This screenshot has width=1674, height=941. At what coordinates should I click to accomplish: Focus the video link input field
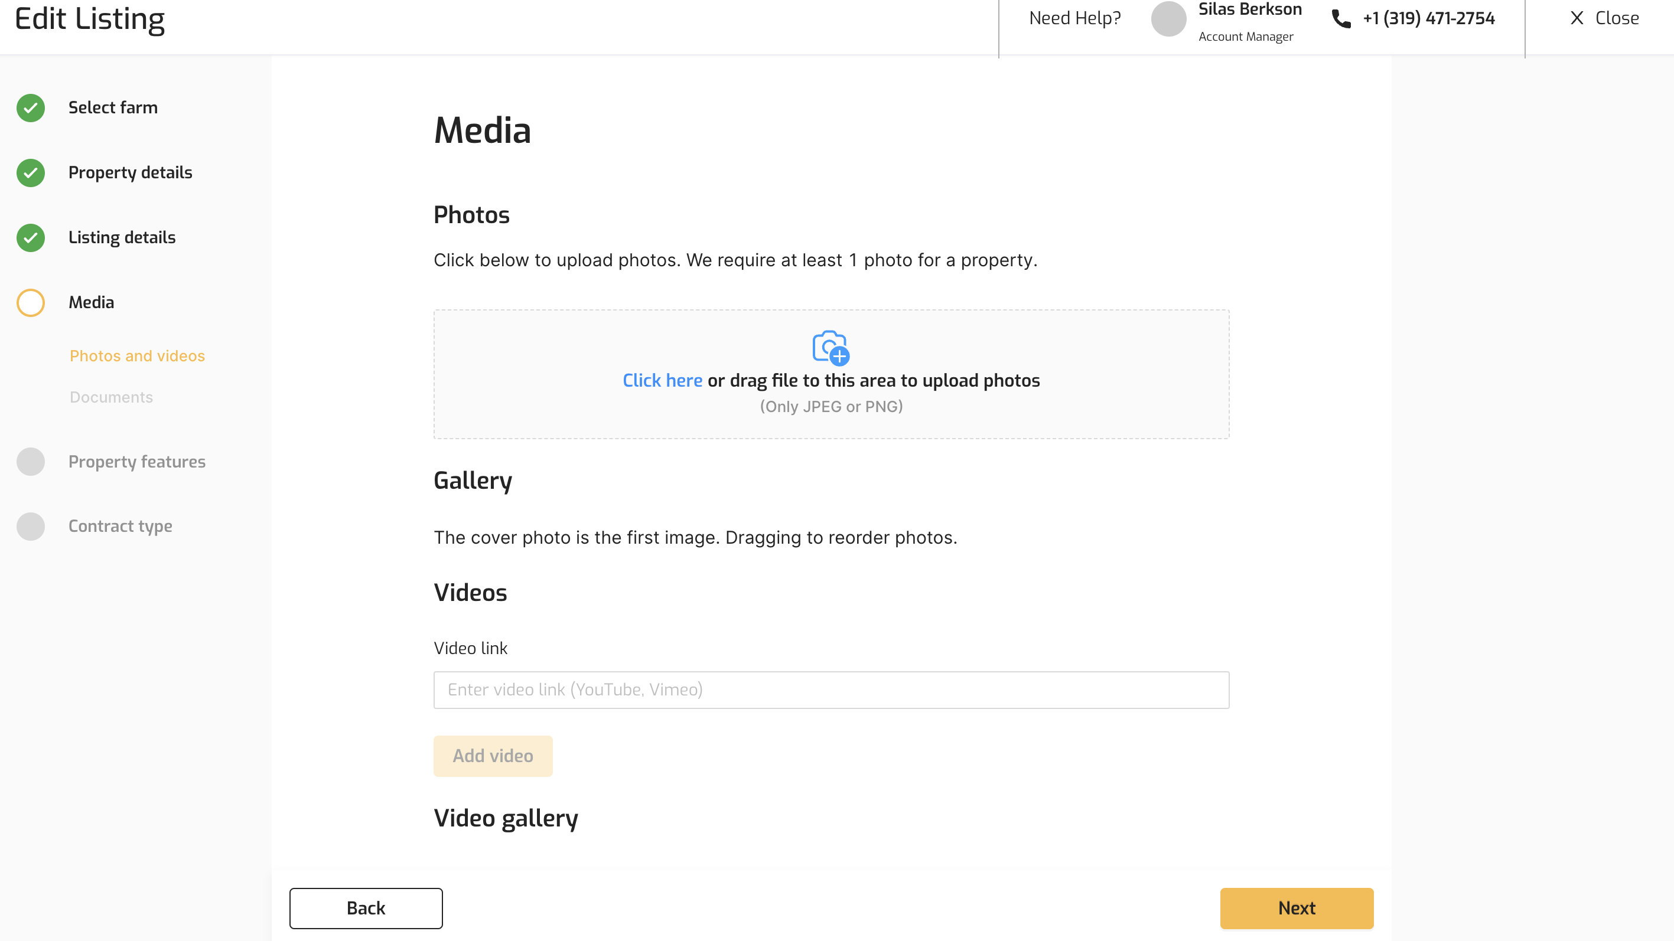pos(831,690)
